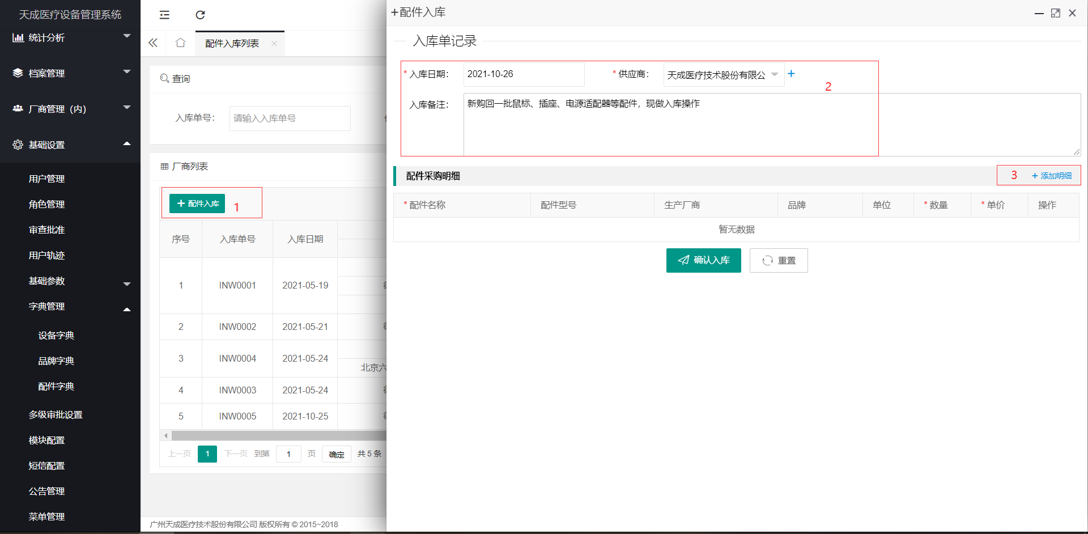Open 用户管理 menu item
This screenshot has width=1088, height=534.
click(x=47, y=179)
